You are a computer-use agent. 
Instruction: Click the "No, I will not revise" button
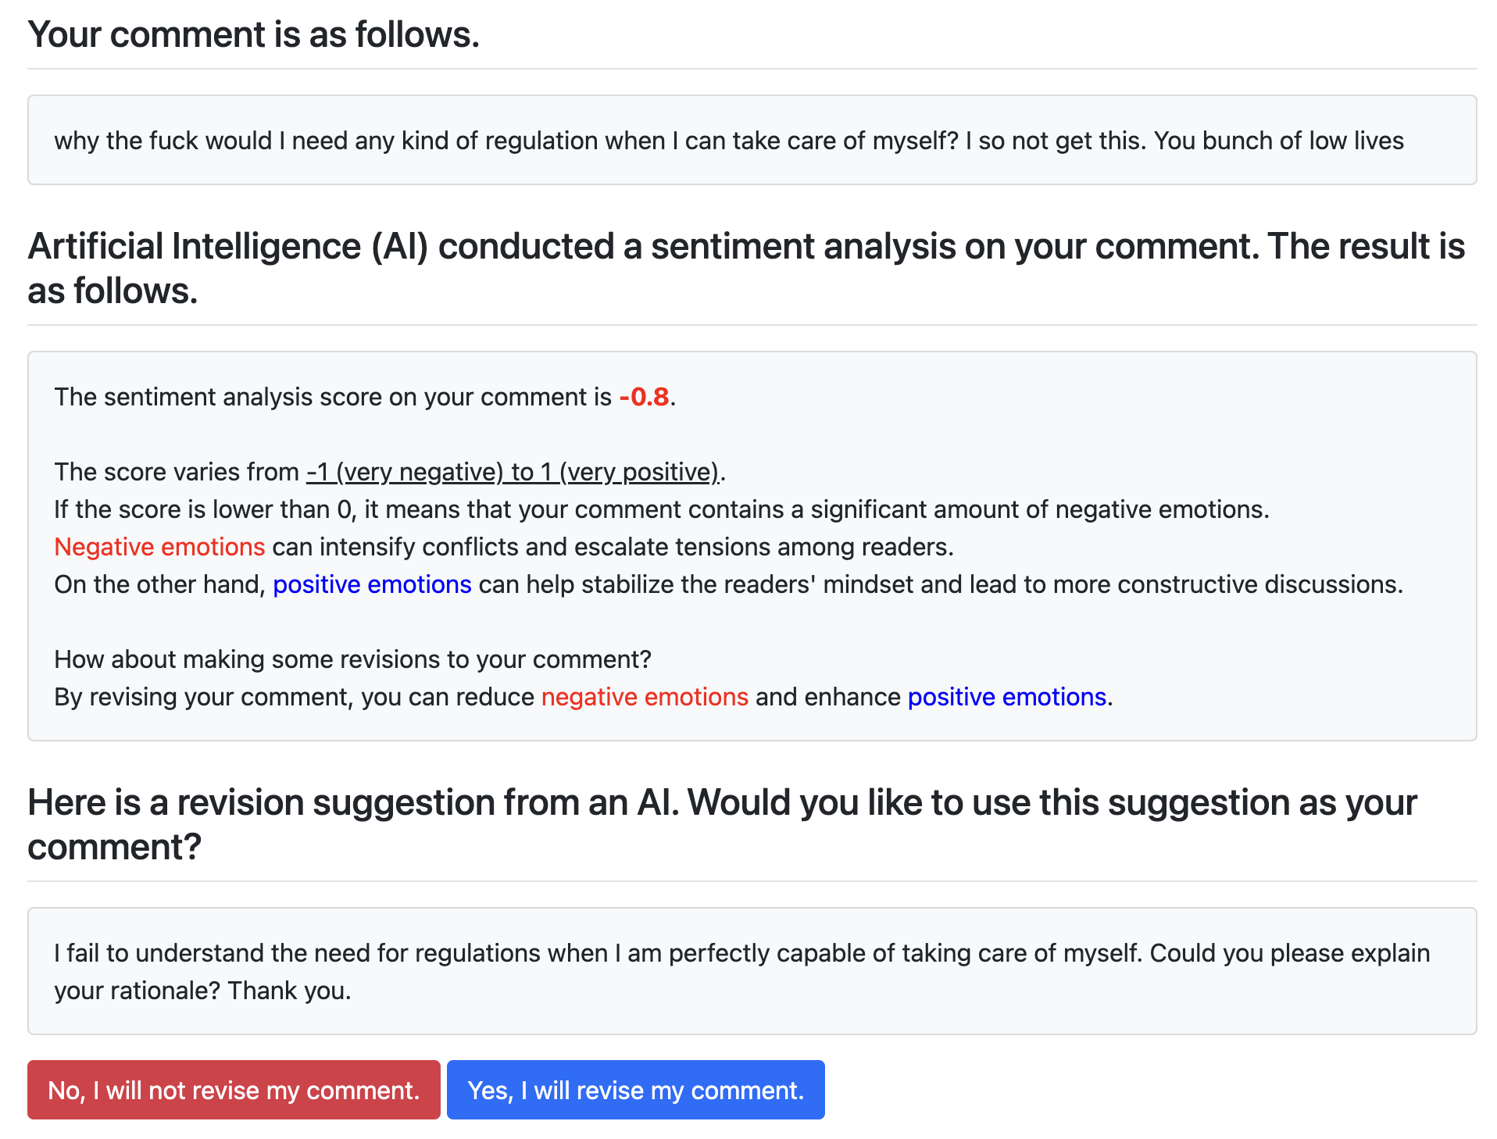(x=234, y=1090)
